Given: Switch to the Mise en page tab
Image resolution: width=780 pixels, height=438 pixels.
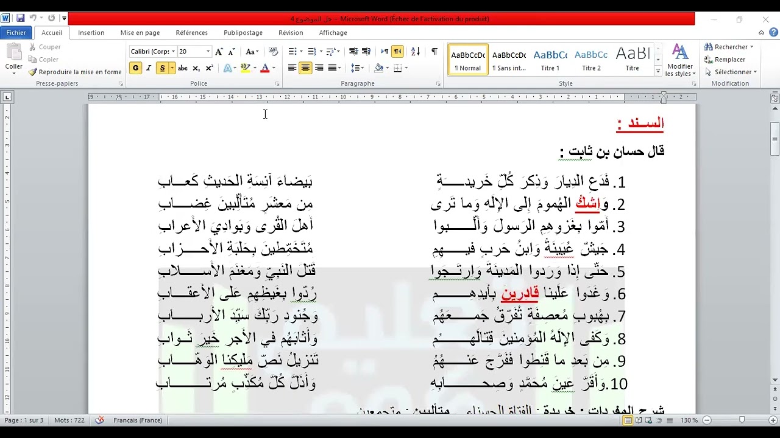Looking at the screenshot, I should [x=140, y=33].
